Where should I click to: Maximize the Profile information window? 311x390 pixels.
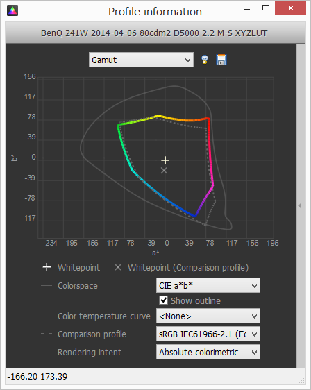point(266,8)
